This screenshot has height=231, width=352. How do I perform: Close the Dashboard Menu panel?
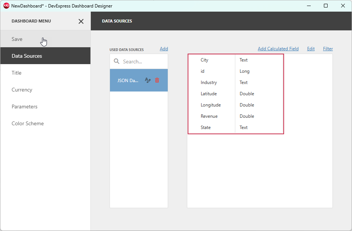[x=81, y=21]
